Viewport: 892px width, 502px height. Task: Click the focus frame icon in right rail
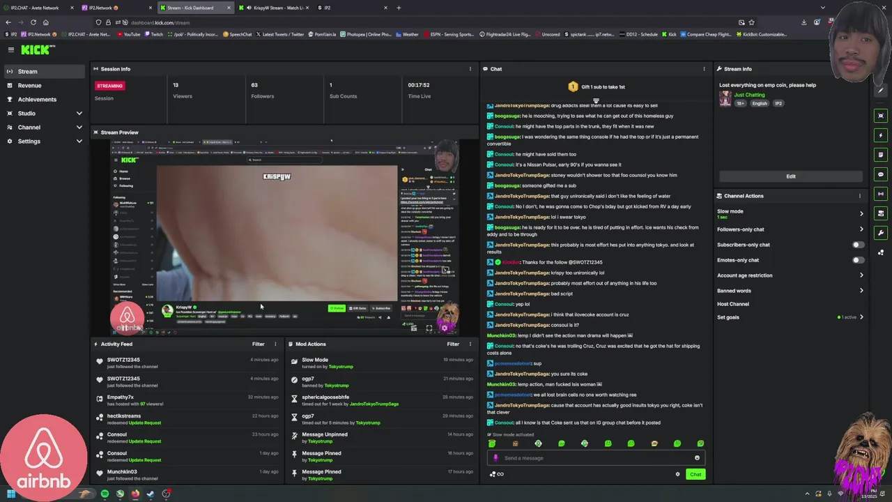(x=882, y=116)
